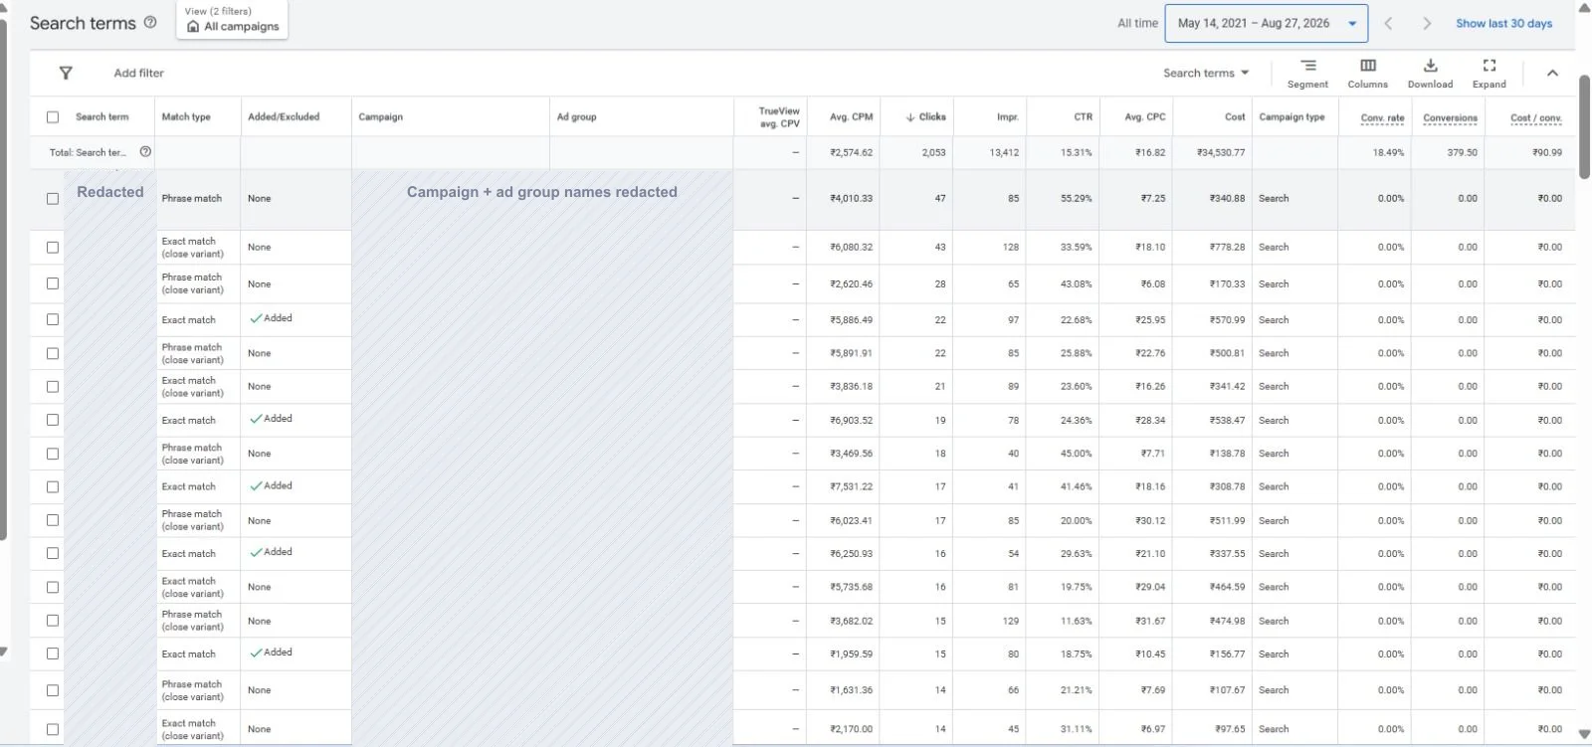This screenshot has width=1592, height=747.
Task: Sort by Added/Excluded column header
Action: 284,117
